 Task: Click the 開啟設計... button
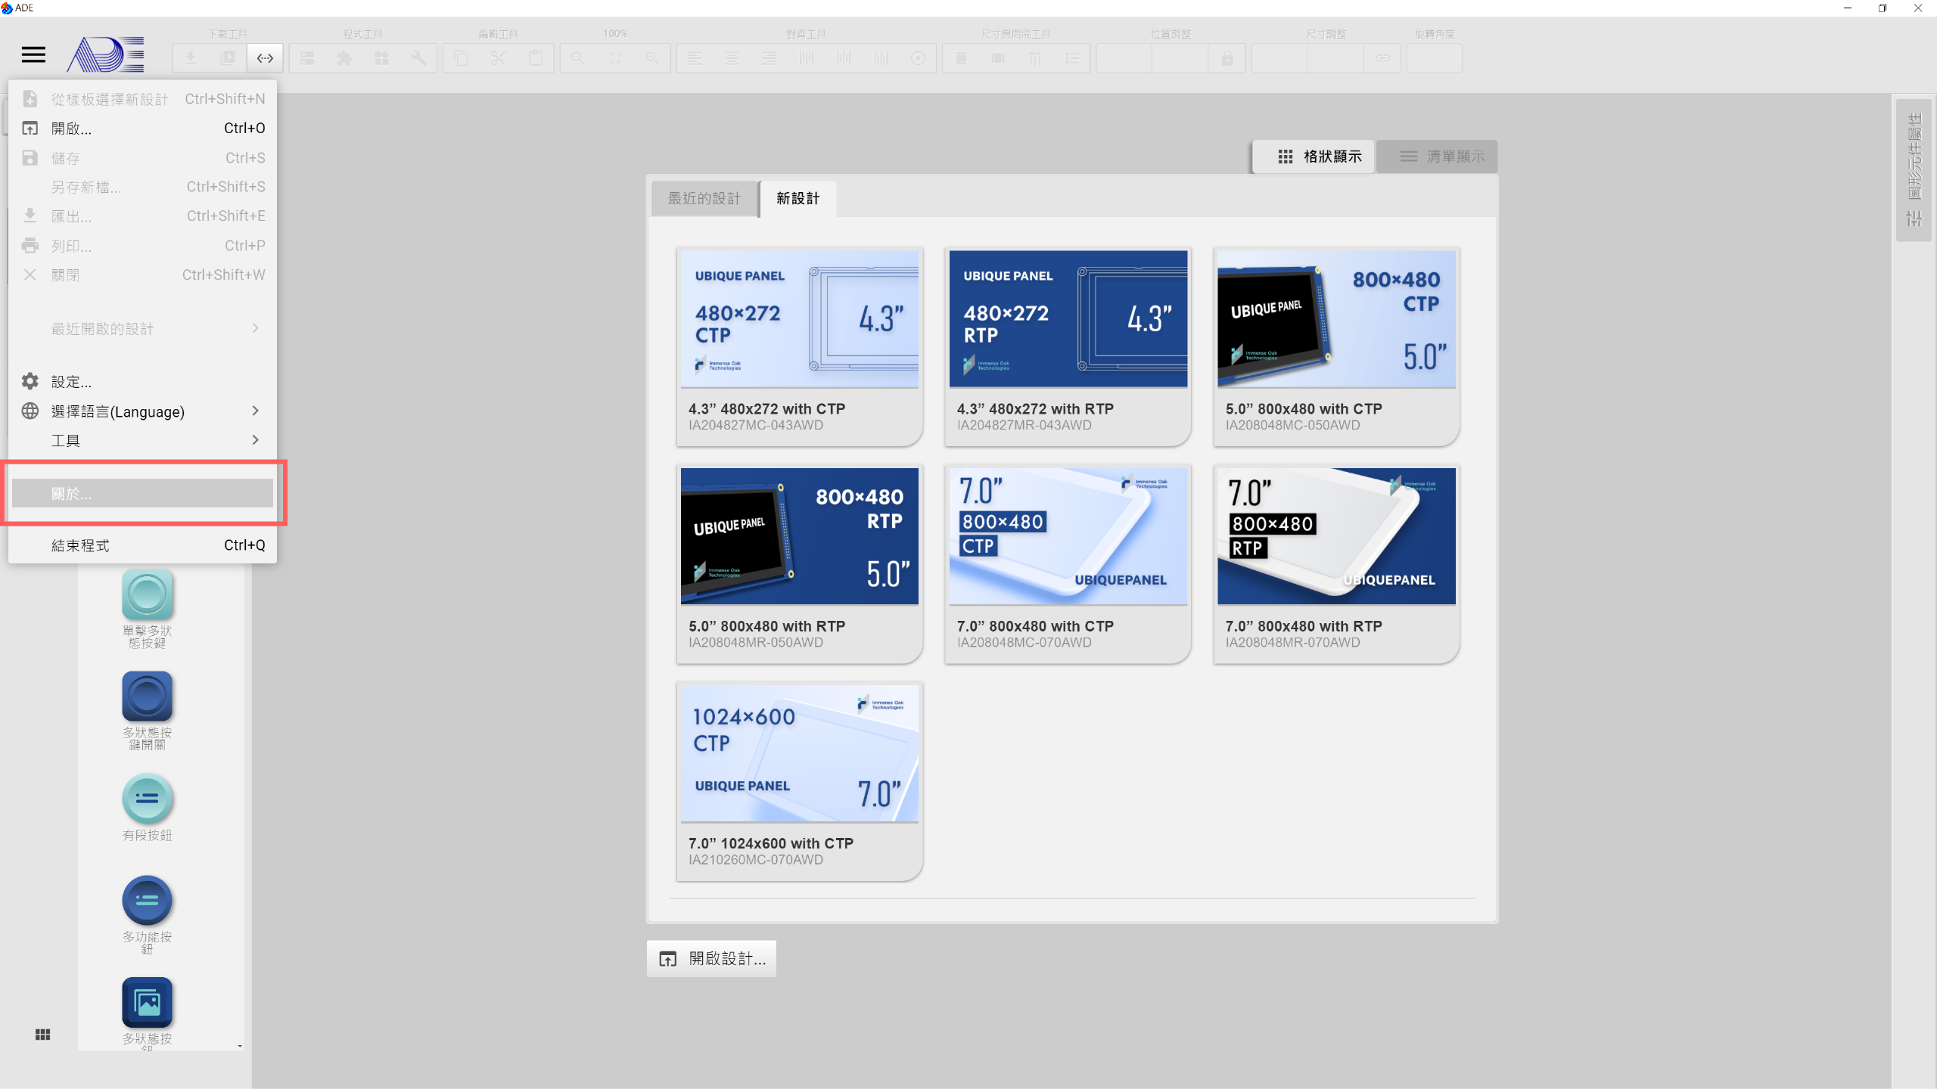click(711, 959)
